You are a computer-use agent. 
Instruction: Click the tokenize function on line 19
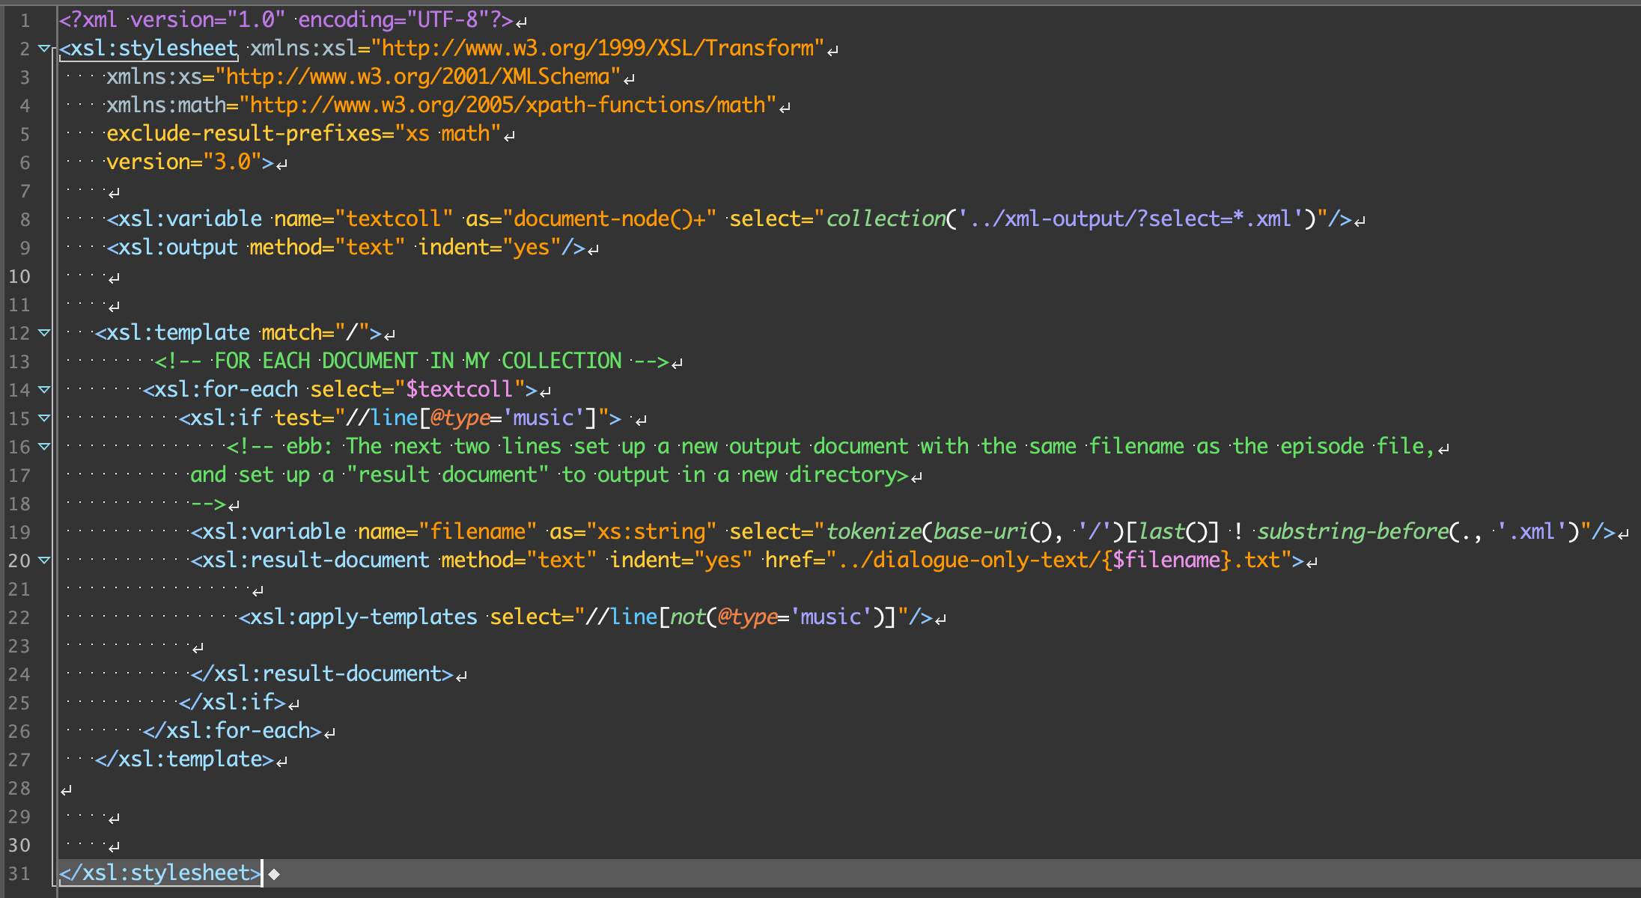click(873, 532)
